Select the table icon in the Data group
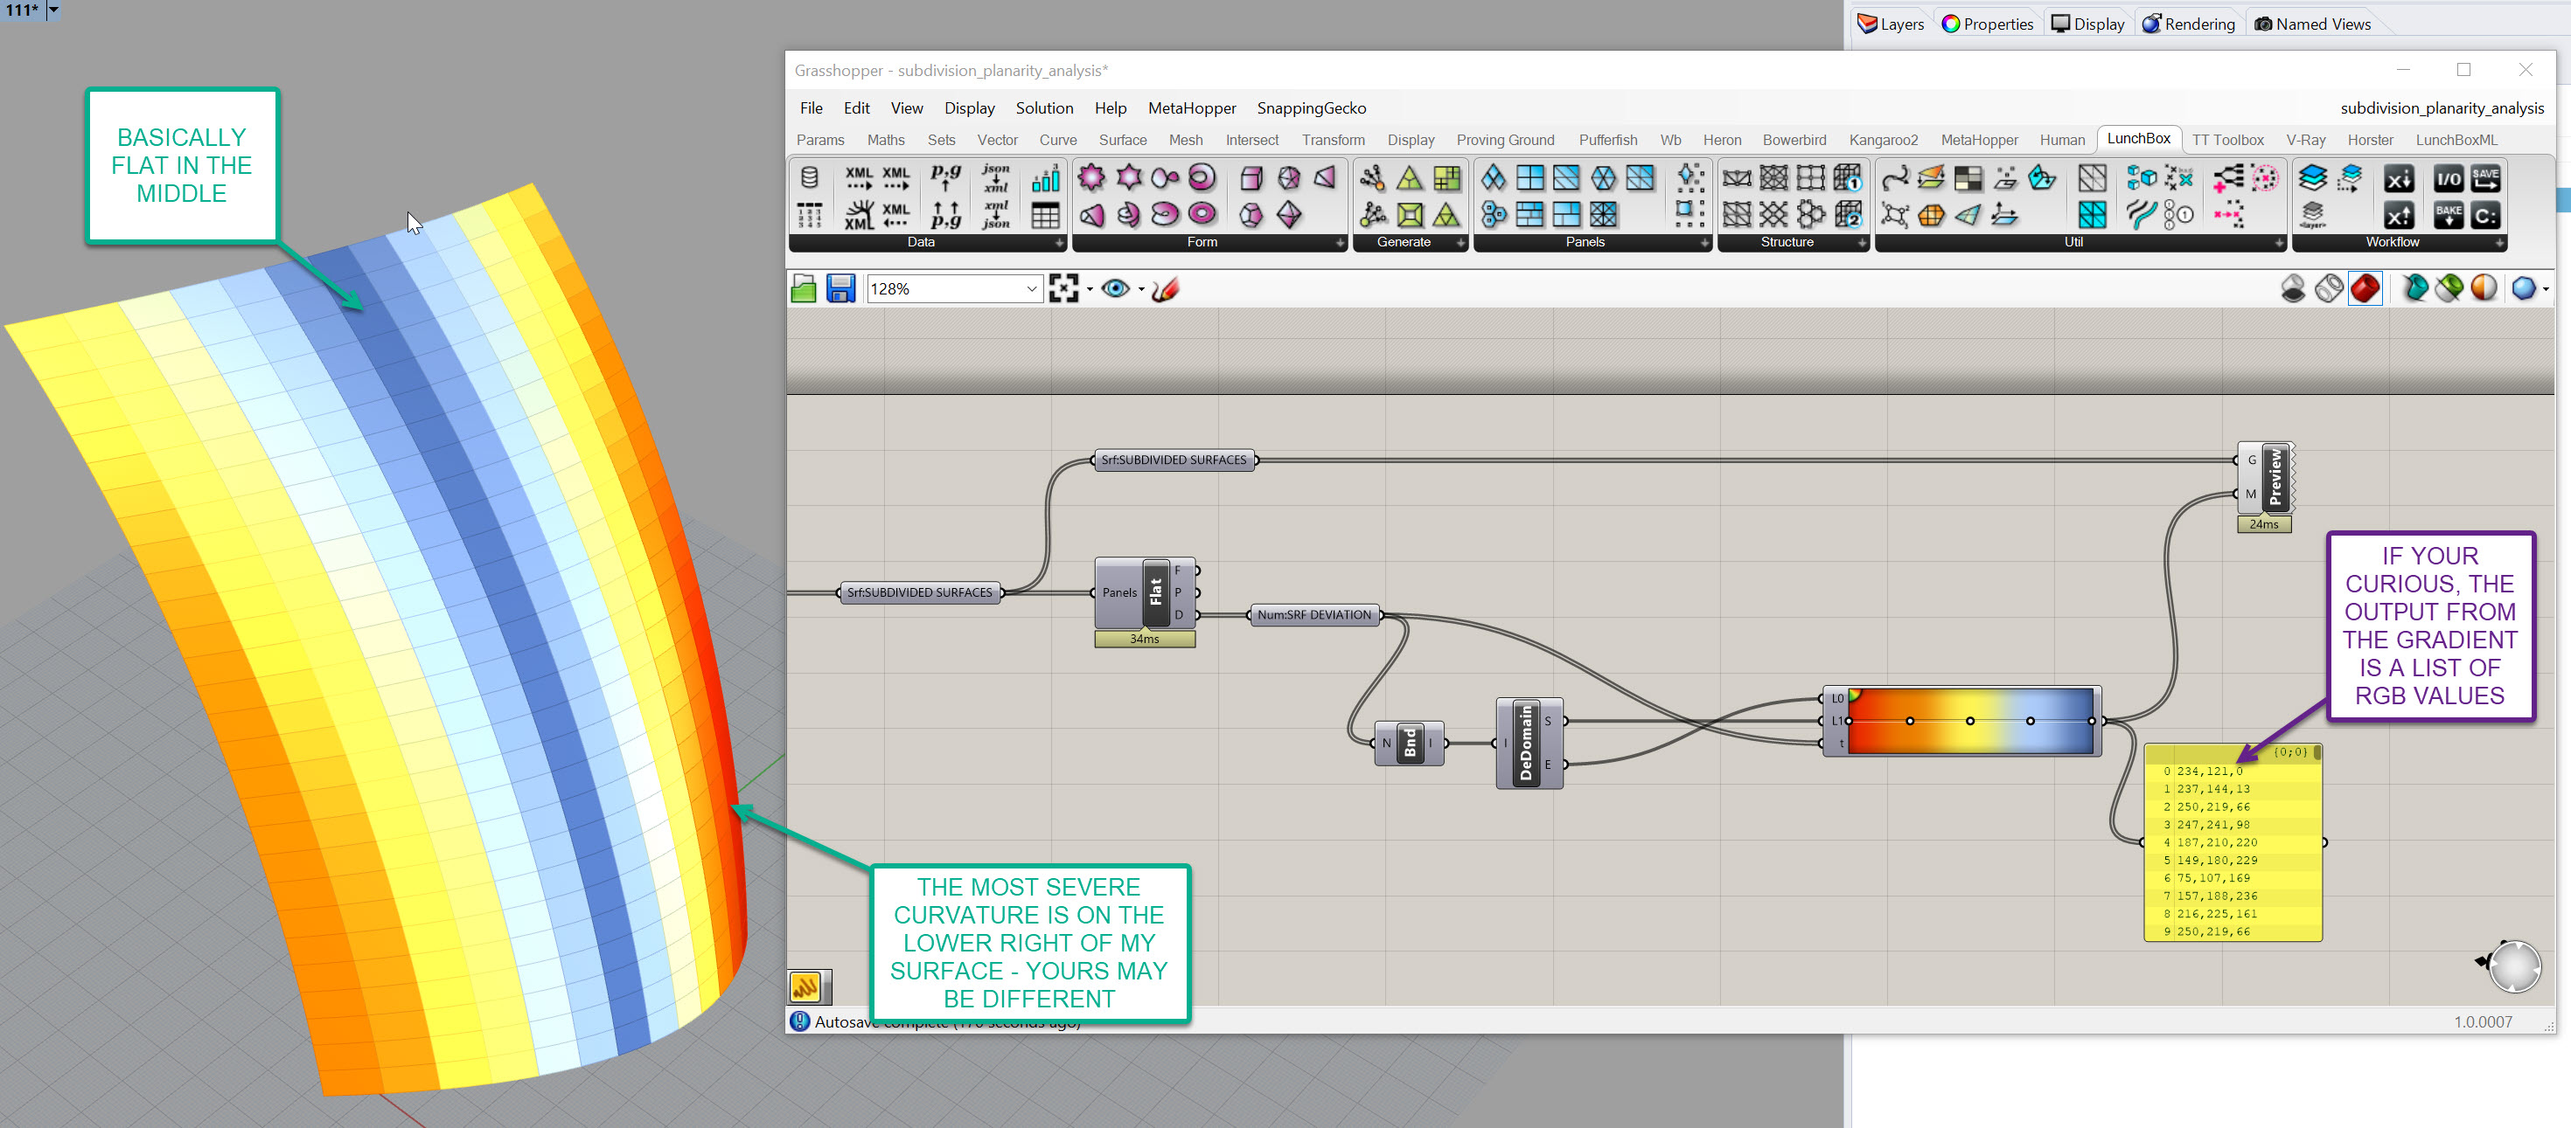Viewport: 2571px width, 1128px height. tap(1045, 216)
